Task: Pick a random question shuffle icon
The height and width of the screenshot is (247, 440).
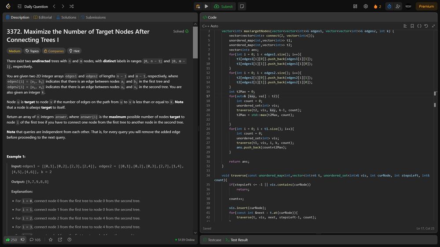Action: (x=72, y=6)
